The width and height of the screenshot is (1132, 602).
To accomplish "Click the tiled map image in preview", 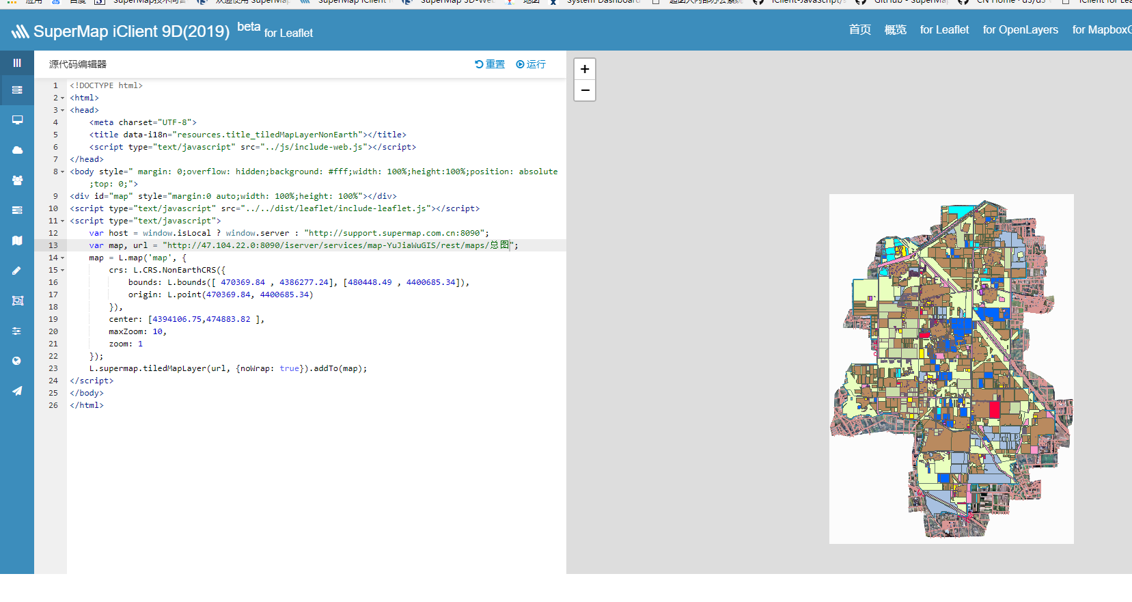I will 951,369.
